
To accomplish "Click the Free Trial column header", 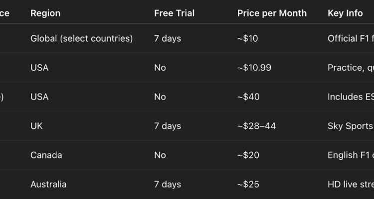I will pos(174,13).
